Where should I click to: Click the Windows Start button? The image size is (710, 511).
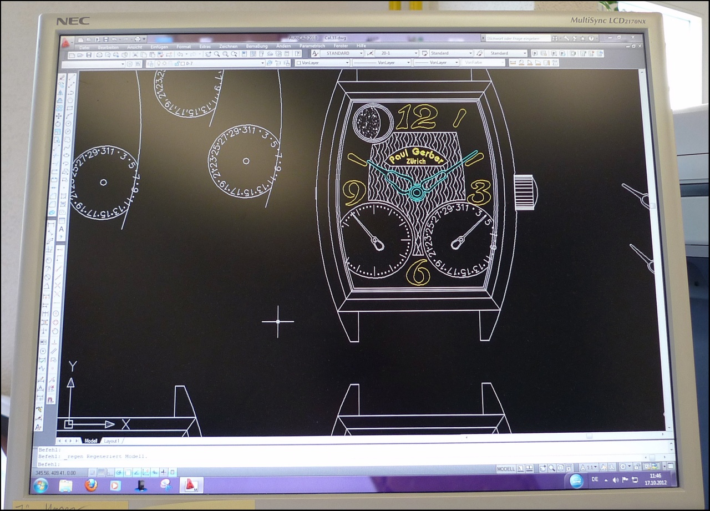(40, 485)
